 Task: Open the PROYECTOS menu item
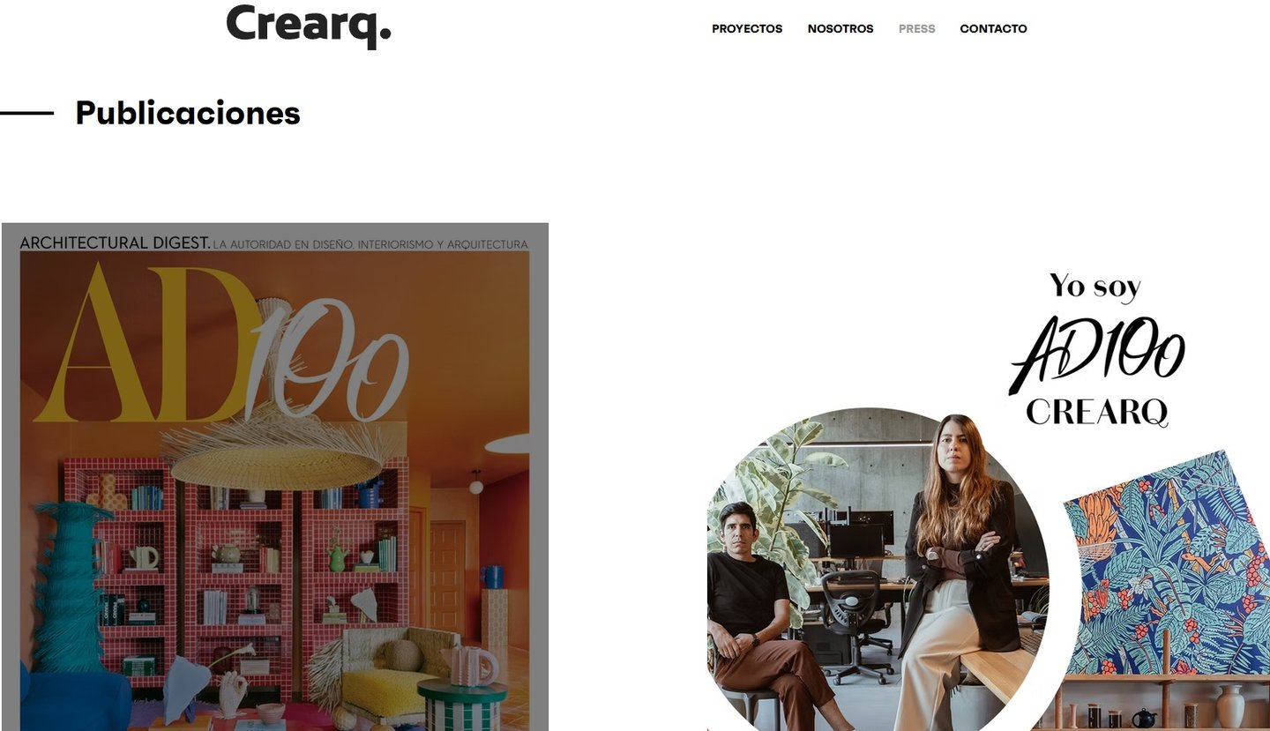pyautogui.click(x=747, y=29)
